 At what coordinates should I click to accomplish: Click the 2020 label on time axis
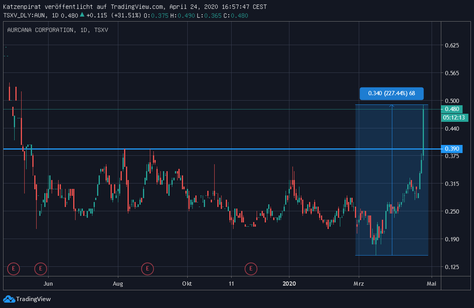[x=289, y=284]
